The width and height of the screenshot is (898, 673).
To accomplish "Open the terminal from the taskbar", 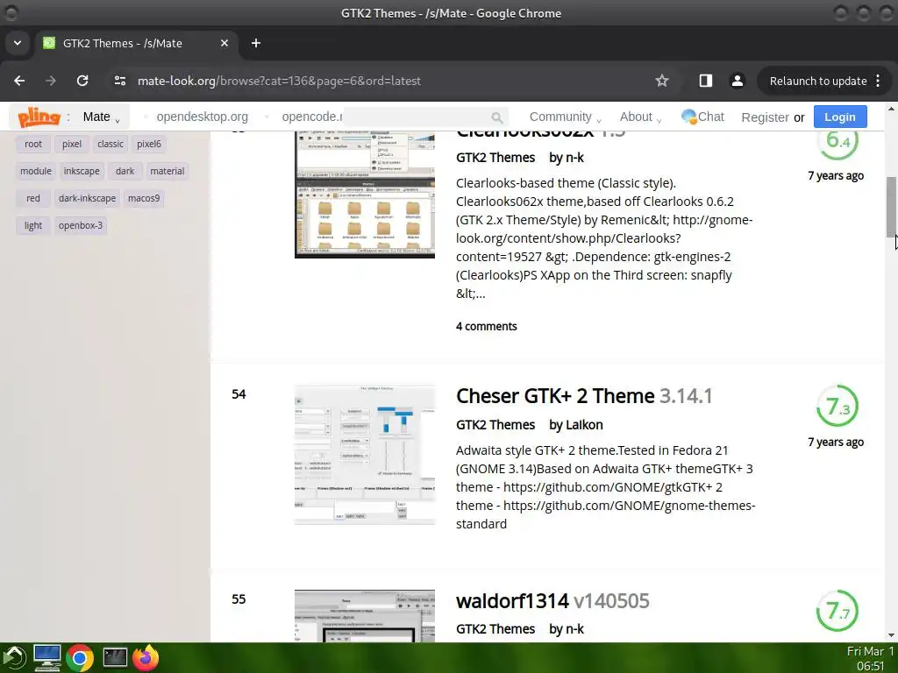I will 115,658.
